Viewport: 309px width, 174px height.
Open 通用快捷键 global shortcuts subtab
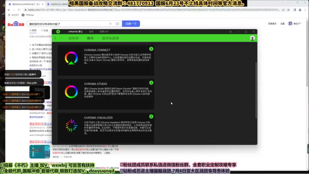pyautogui.click(x=110, y=38)
